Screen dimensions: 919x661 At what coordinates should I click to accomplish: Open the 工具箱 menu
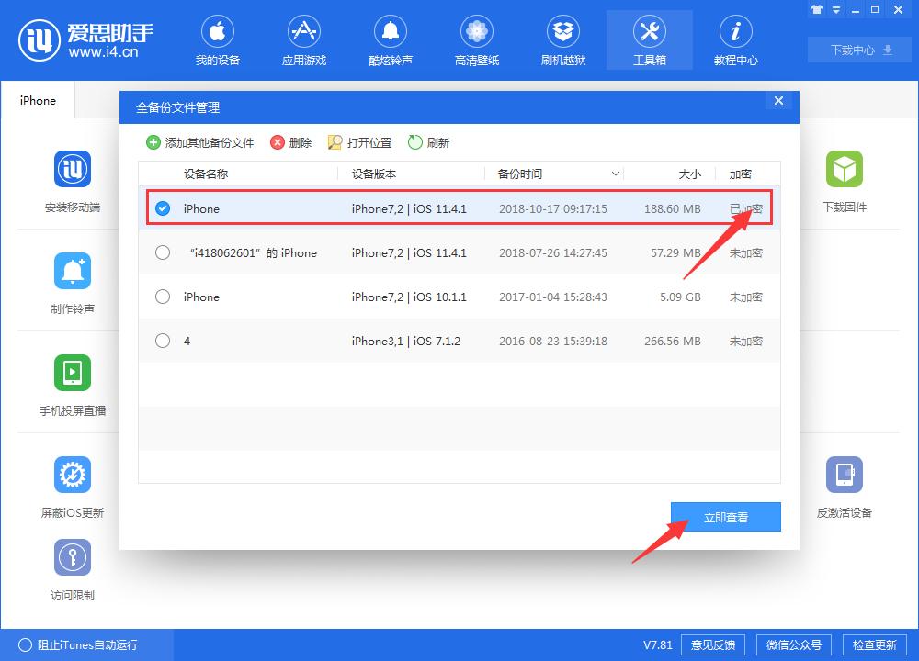coord(649,39)
